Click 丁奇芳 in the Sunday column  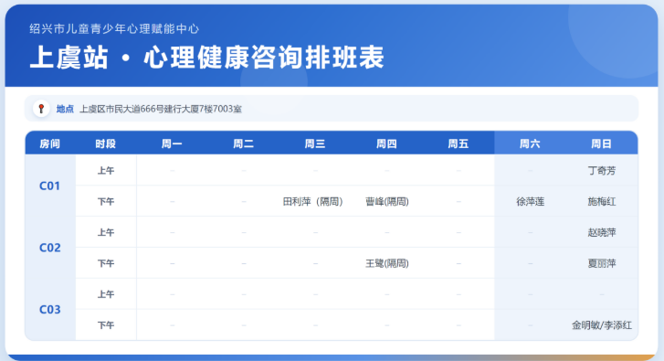[602, 170]
